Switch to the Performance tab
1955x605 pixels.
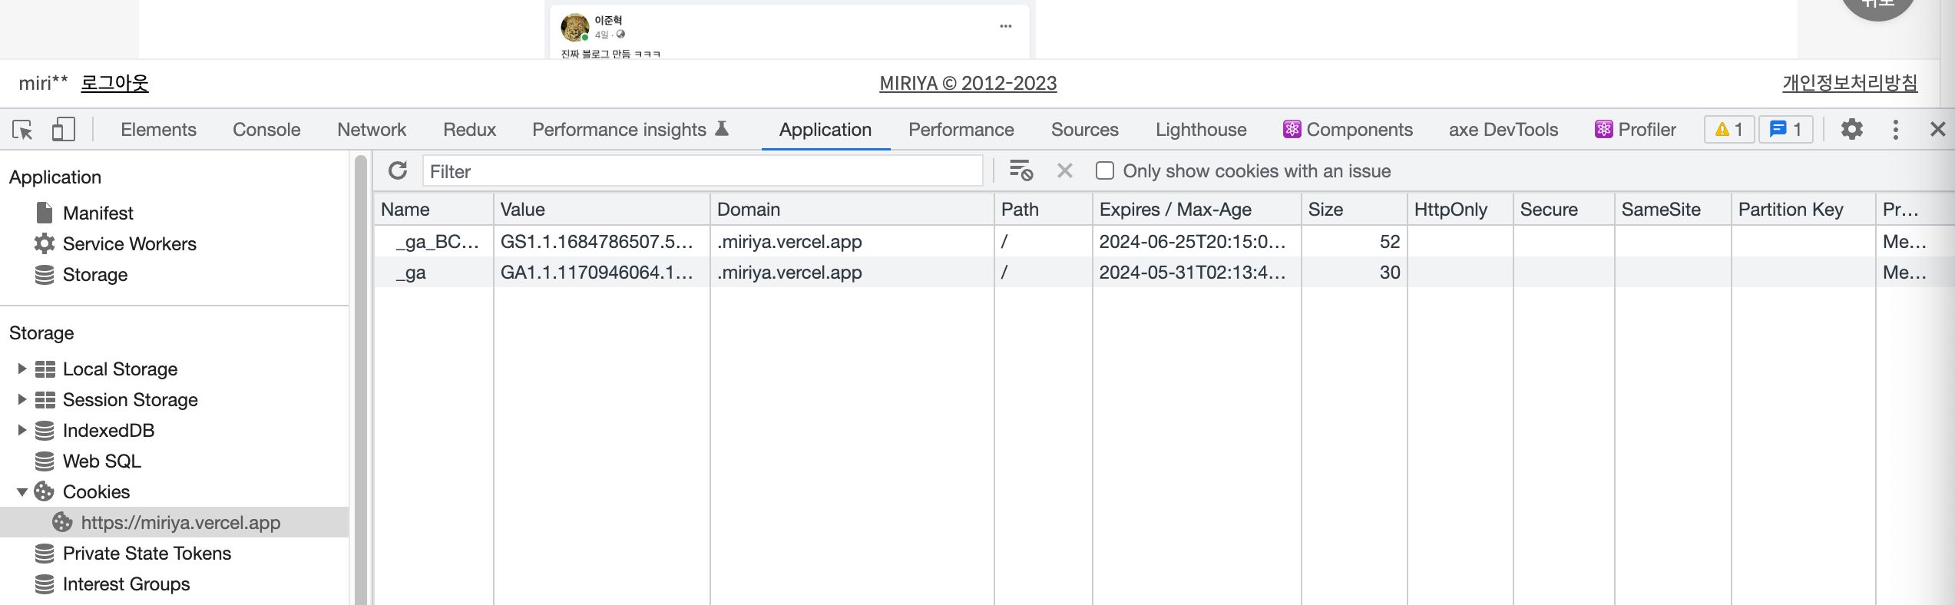click(961, 129)
